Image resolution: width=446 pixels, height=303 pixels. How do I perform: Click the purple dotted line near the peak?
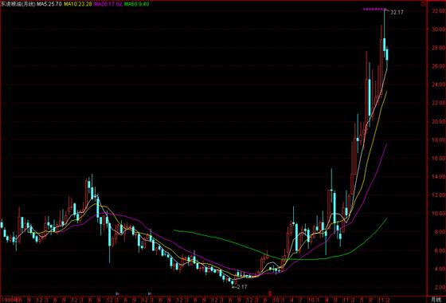(374, 10)
